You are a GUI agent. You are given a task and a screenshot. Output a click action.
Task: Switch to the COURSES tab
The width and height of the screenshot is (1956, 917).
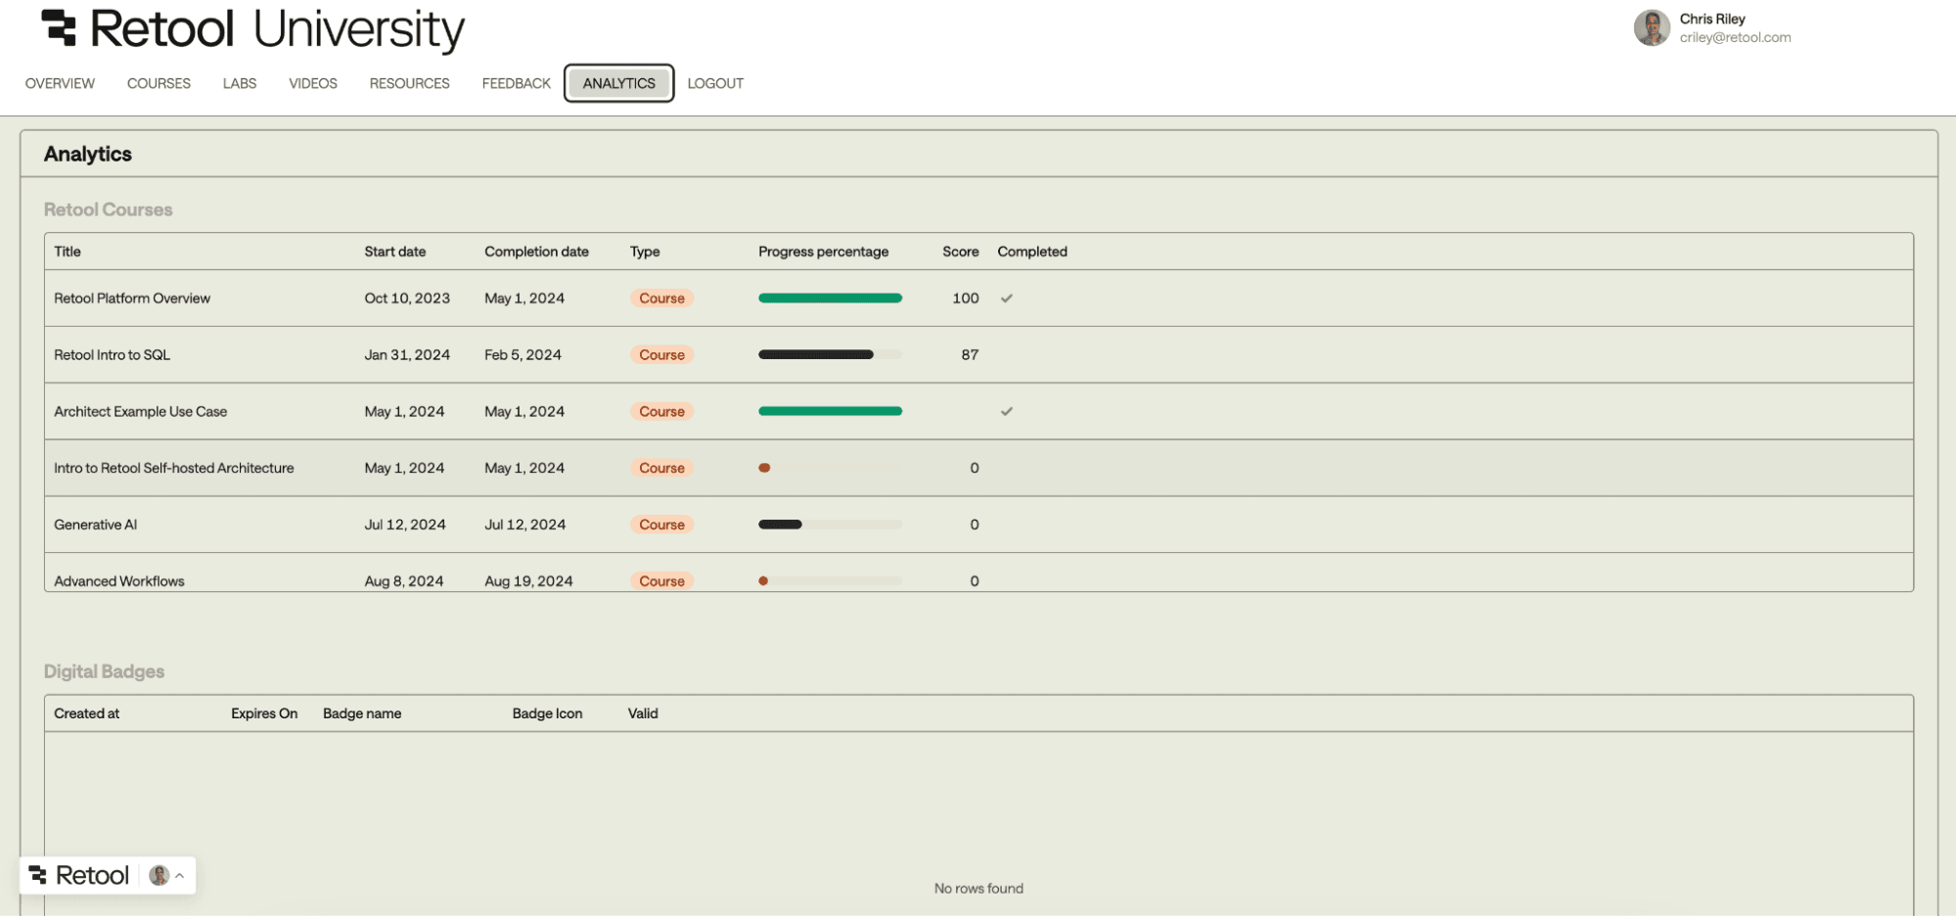(158, 83)
